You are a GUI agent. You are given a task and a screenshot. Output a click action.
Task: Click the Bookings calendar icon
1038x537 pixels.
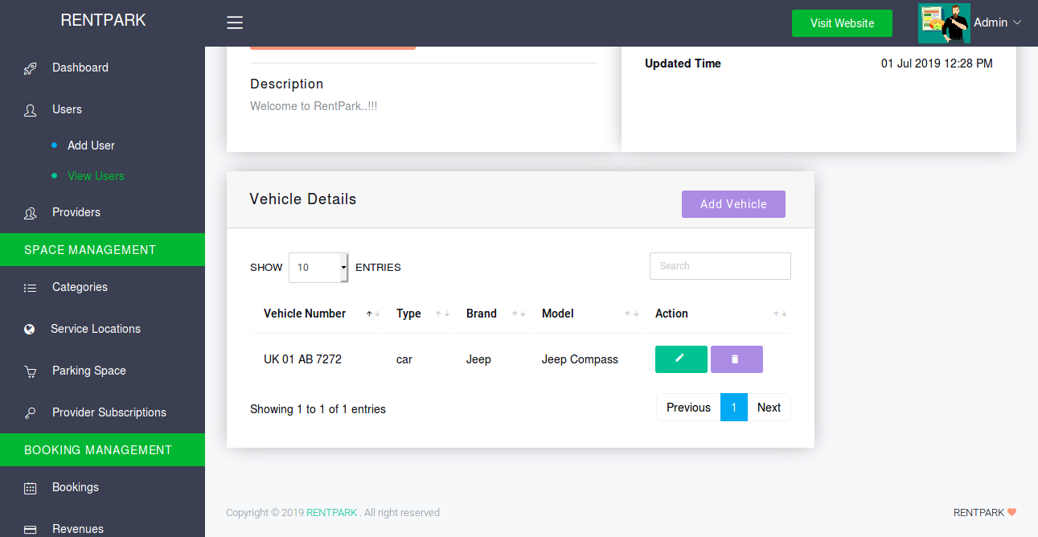coord(31,488)
